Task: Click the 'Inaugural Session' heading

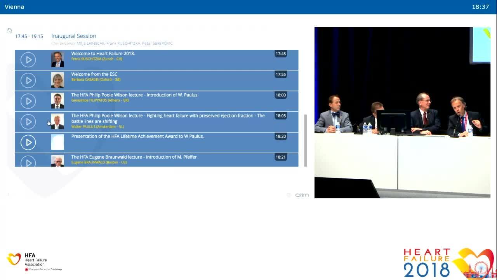Action: point(74,36)
